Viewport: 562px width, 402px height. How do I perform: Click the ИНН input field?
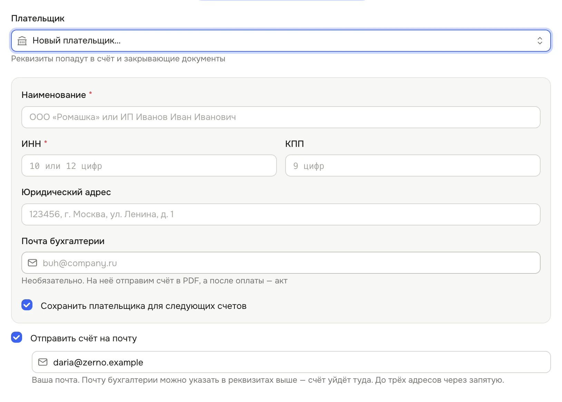[x=149, y=165]
